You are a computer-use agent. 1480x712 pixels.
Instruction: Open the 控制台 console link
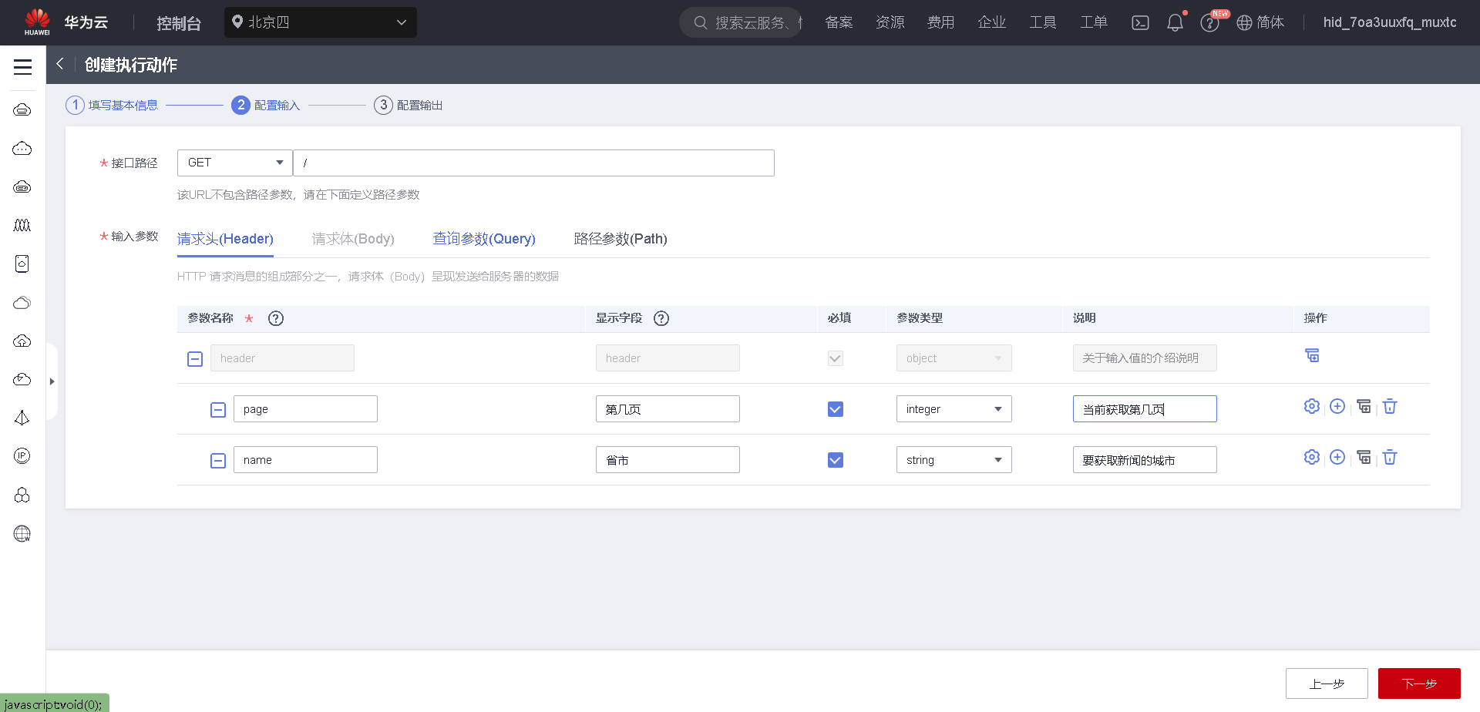pos(179,23)
